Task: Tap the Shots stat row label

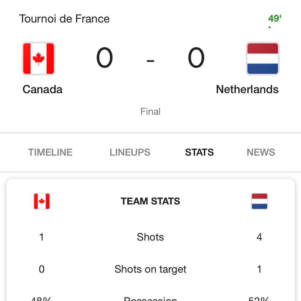Action: tap(150, 237)
